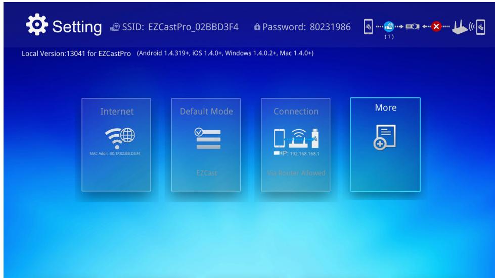Click the rightmost phone icon in header
This screenshot has height=278, width=495.
pyautogui.click(x=480, y=27)
